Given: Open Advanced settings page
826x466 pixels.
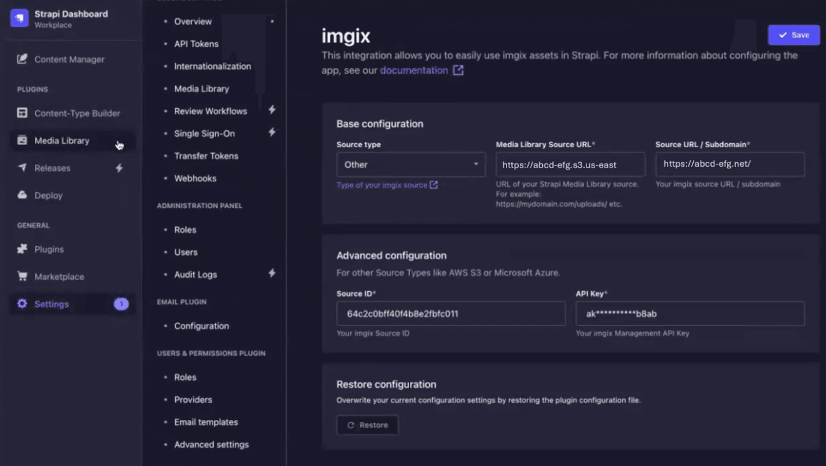Looking at the screenshot, I should pyautogui.click(x=211, y=444).
